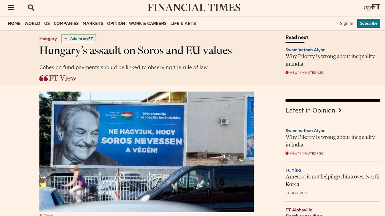Click the Subscribe button
Screen dimensions: 385x216
coord(368,23)
